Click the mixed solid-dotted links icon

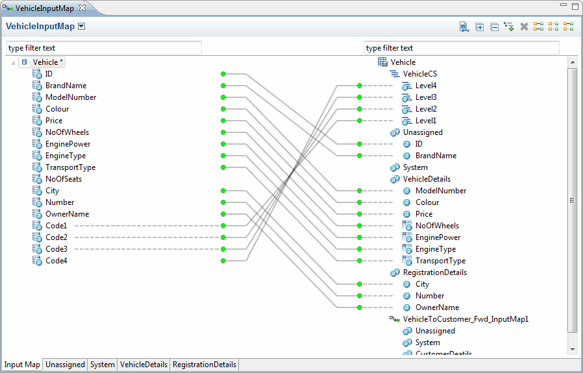pyautogui.click(x=568, y=27)
